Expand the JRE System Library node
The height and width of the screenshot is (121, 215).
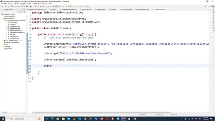pyautogui.click(x=3, y=41)
